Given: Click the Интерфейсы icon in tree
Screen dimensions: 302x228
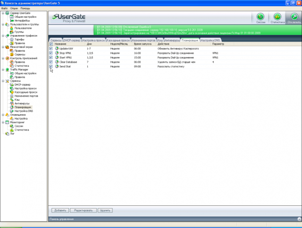Looking at the screenshot, I should (12, 21).
